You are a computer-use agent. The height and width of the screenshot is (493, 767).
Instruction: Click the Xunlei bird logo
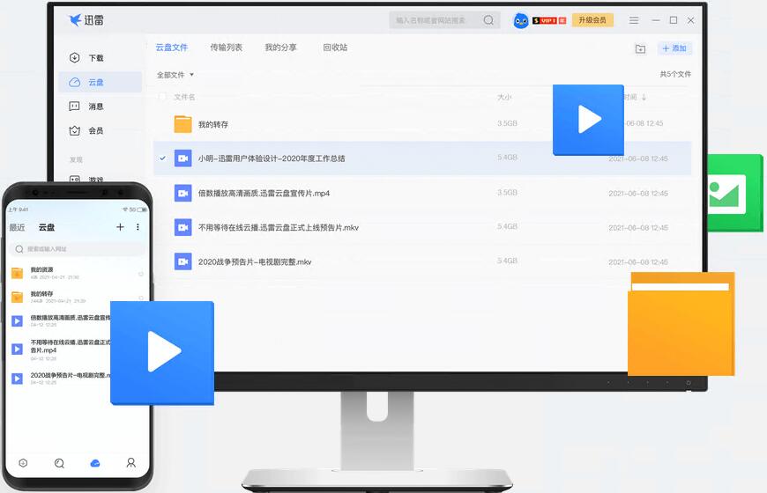coord(75,20)
